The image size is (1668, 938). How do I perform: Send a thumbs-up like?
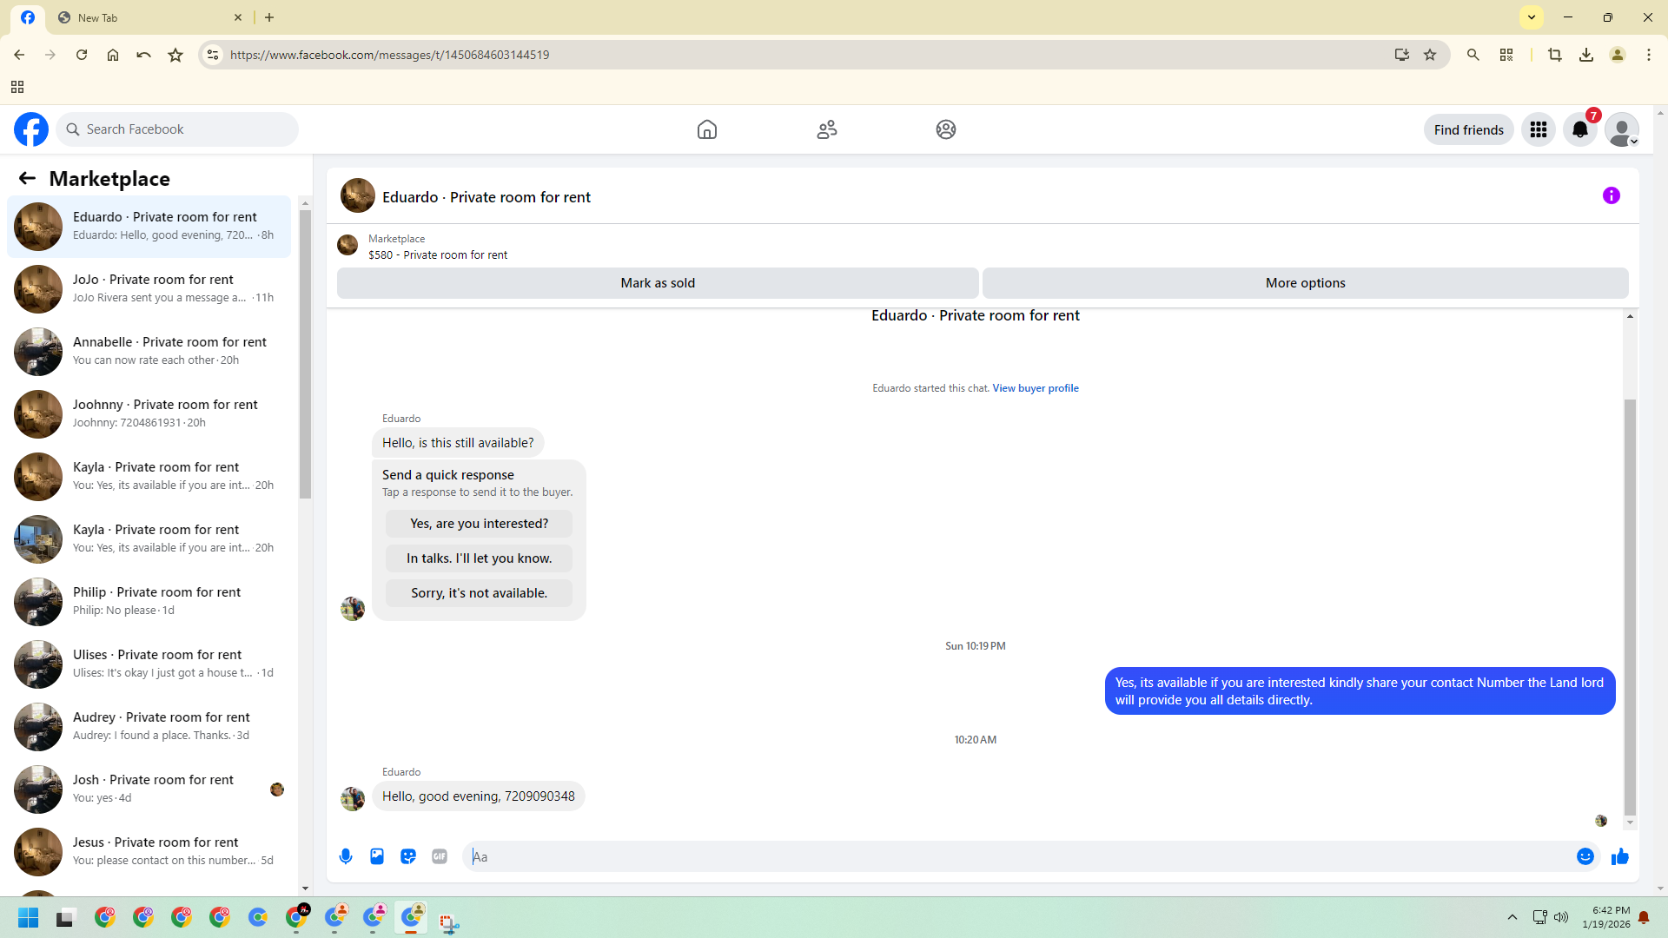[1619, 856]
